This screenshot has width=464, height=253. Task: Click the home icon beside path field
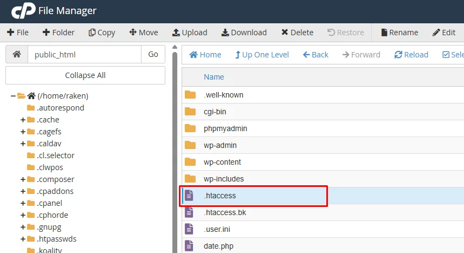16,54
